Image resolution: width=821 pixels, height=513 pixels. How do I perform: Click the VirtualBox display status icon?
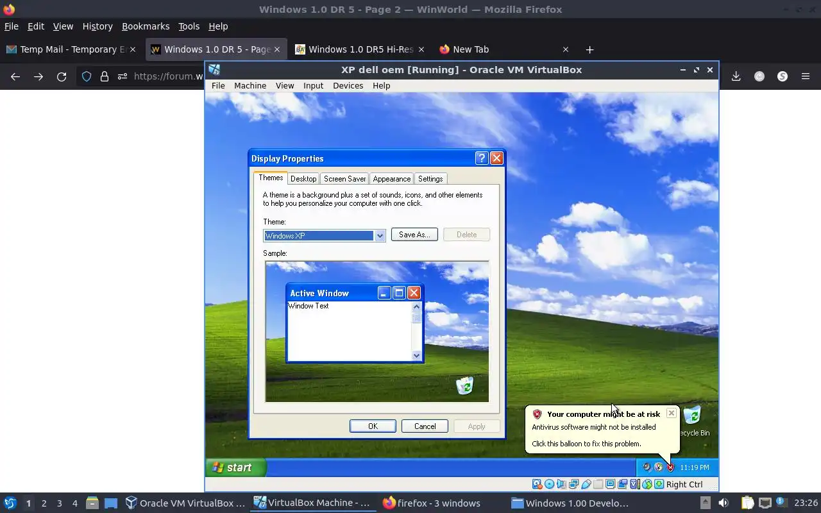click(x=610, y=484)
